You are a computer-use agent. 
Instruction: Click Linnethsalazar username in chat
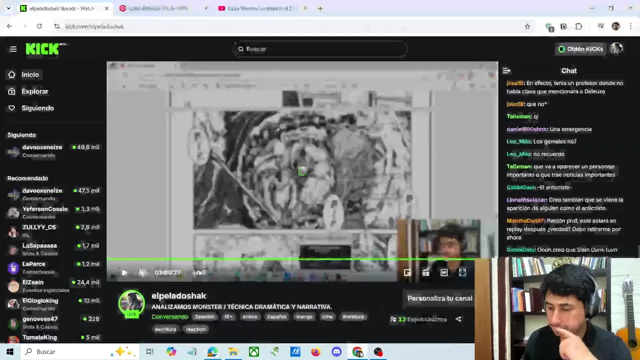[526, 199]
